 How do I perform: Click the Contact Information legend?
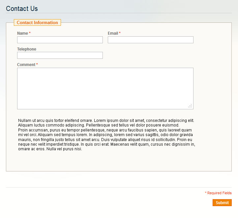pos(37,23)
